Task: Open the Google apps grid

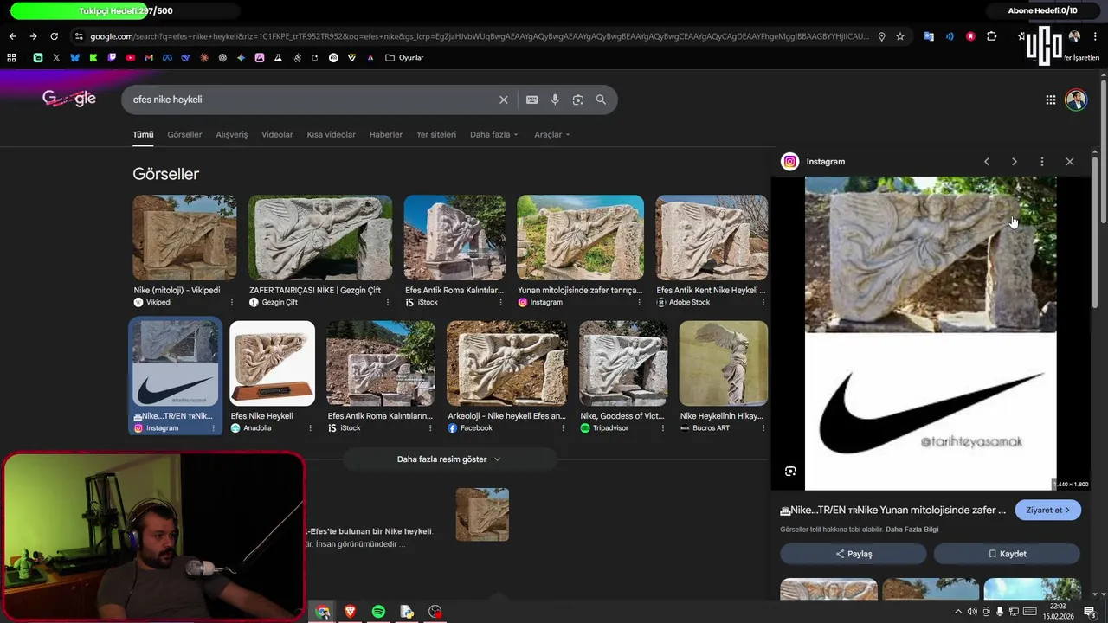Action: [1050, 100]
